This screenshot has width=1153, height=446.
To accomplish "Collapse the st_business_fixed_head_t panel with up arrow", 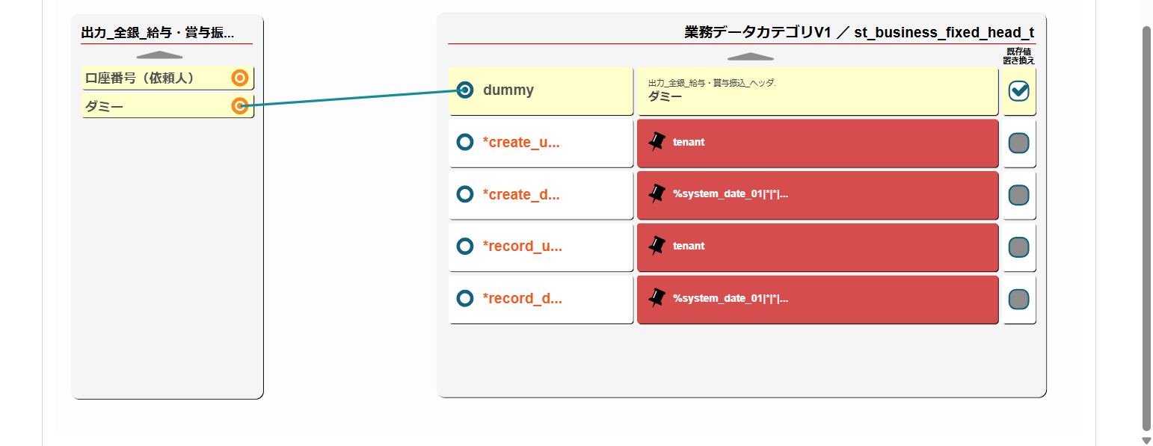I will [750, 57].
